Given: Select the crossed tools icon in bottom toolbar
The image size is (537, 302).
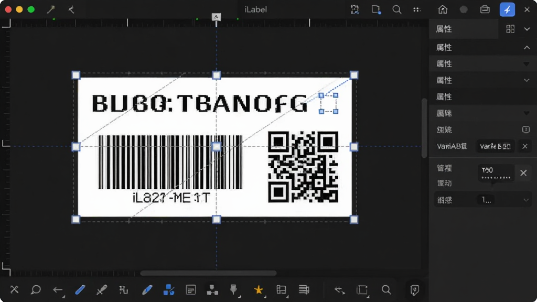Looking at the screenshot, I should 14,289.
